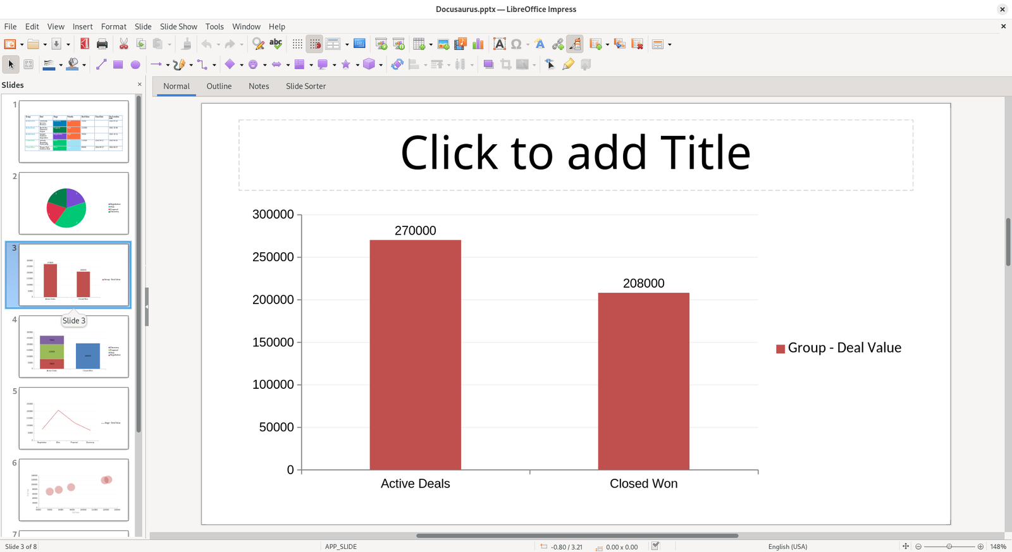The width and height of the screenshot is (1012, 552).
Task: Export directly as PDF
Action: [85, 44]
